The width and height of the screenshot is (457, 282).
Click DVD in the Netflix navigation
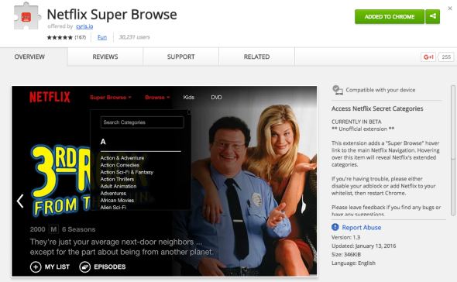tap(216, 98)
